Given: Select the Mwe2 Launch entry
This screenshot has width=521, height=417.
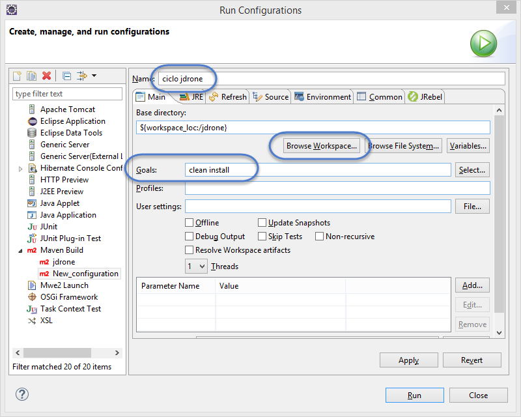Looking at the screenshot, I should (64, 285).
